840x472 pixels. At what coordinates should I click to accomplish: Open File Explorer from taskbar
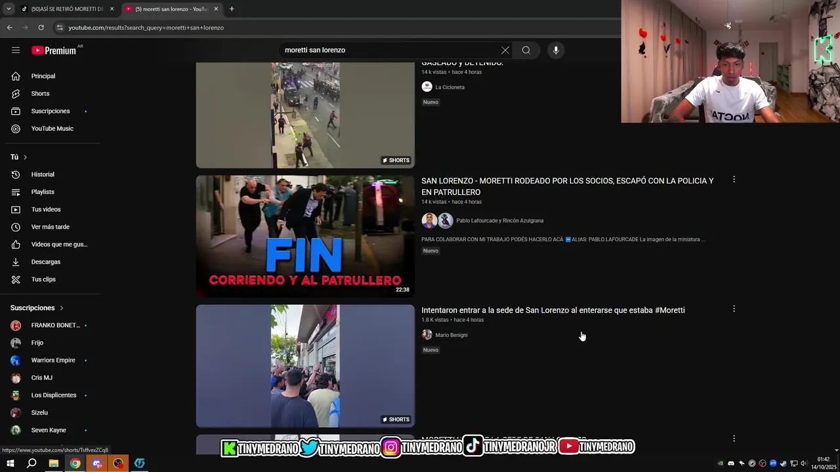click(54, 463)
